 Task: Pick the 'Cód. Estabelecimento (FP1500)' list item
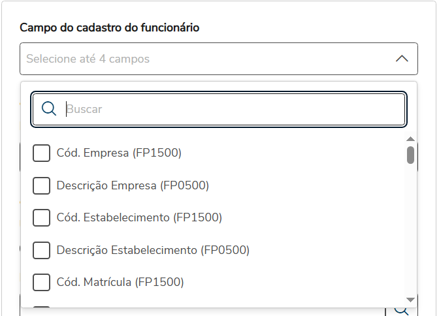pos(139,217)
